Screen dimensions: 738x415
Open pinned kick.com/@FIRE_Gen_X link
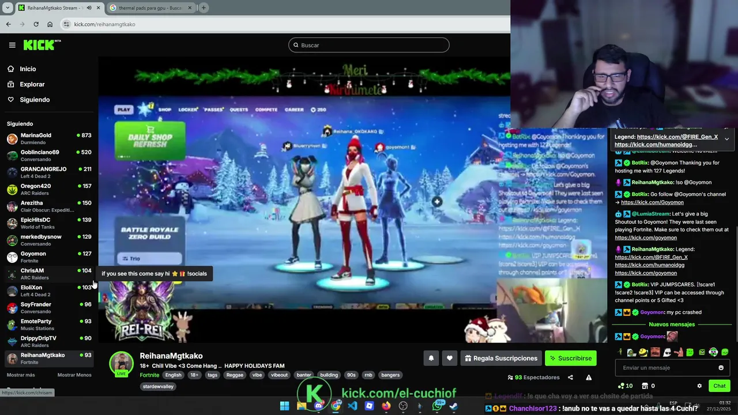(677, 137)
